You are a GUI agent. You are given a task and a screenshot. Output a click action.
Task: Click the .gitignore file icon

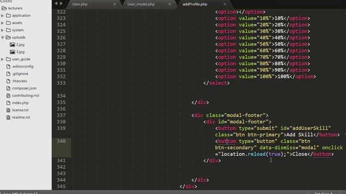pos(9,74)
